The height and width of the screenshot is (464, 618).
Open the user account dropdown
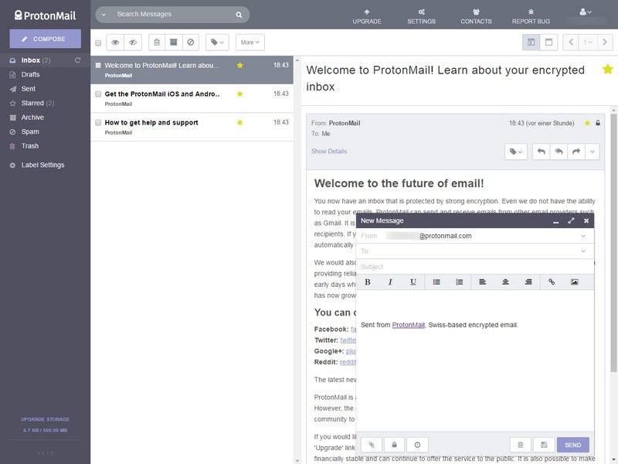[x=586, y=12]
